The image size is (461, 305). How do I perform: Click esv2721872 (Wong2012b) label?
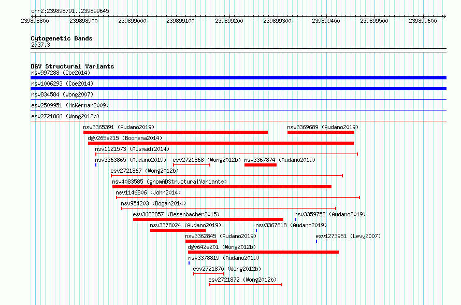click(x=242, y=280)
